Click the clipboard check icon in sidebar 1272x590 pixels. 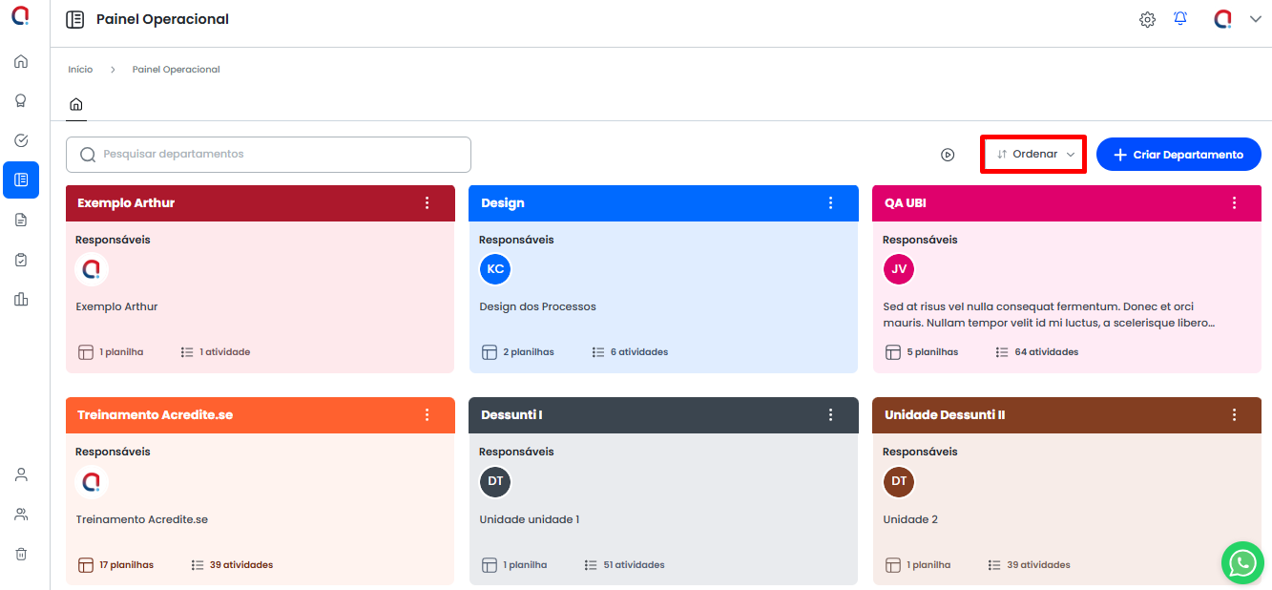coord(21,260)
